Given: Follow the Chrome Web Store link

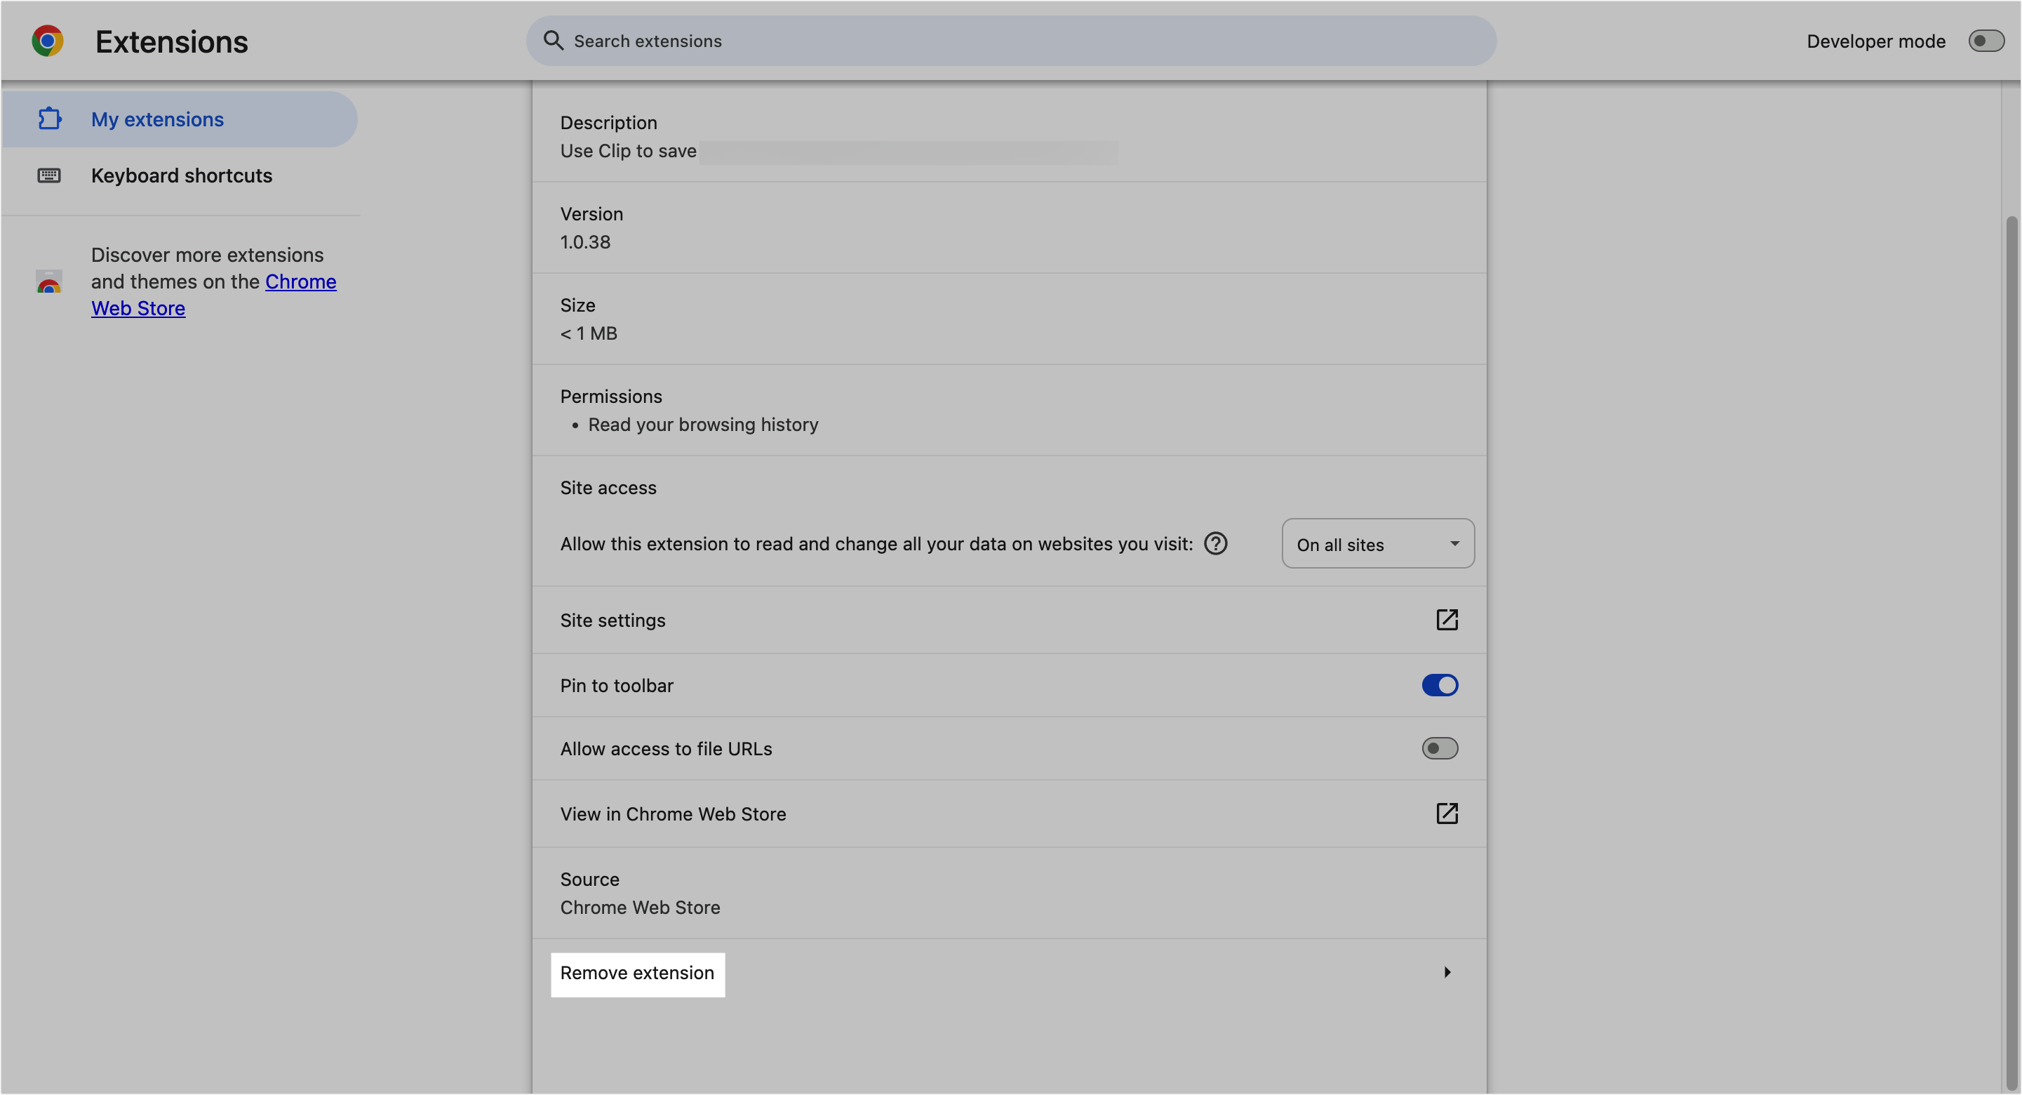Looking at the screenshot, I should click(x=213, y=295).
